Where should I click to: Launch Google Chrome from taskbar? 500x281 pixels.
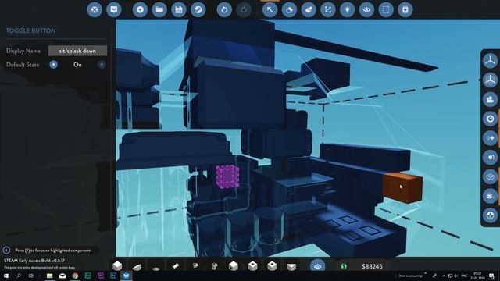[x=75, y=276]
